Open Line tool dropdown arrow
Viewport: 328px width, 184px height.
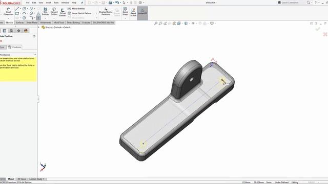pos(20,9)
